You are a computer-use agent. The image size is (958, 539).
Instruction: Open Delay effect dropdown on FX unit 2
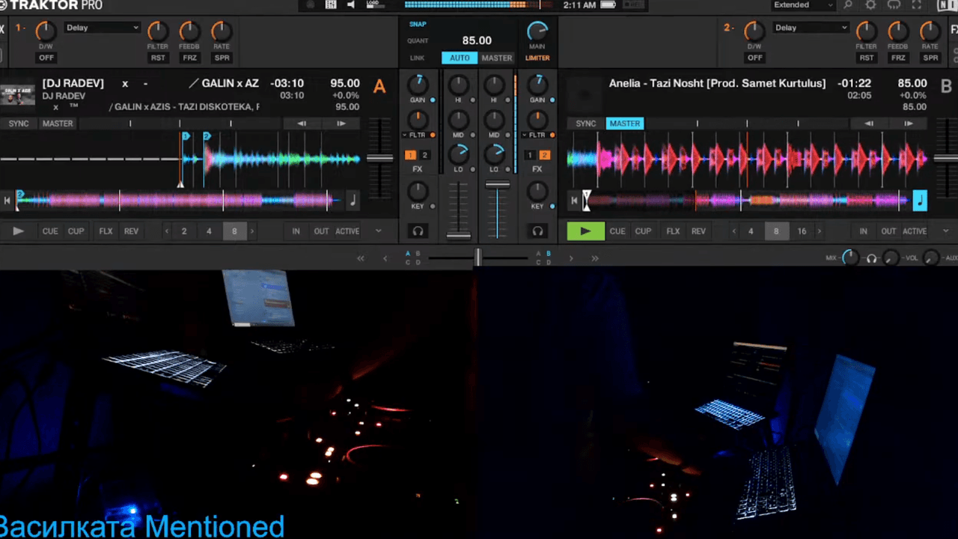[x=811, y=28]
